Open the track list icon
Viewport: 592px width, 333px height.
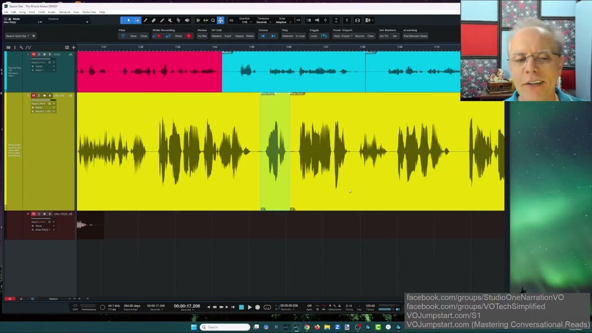8,47
